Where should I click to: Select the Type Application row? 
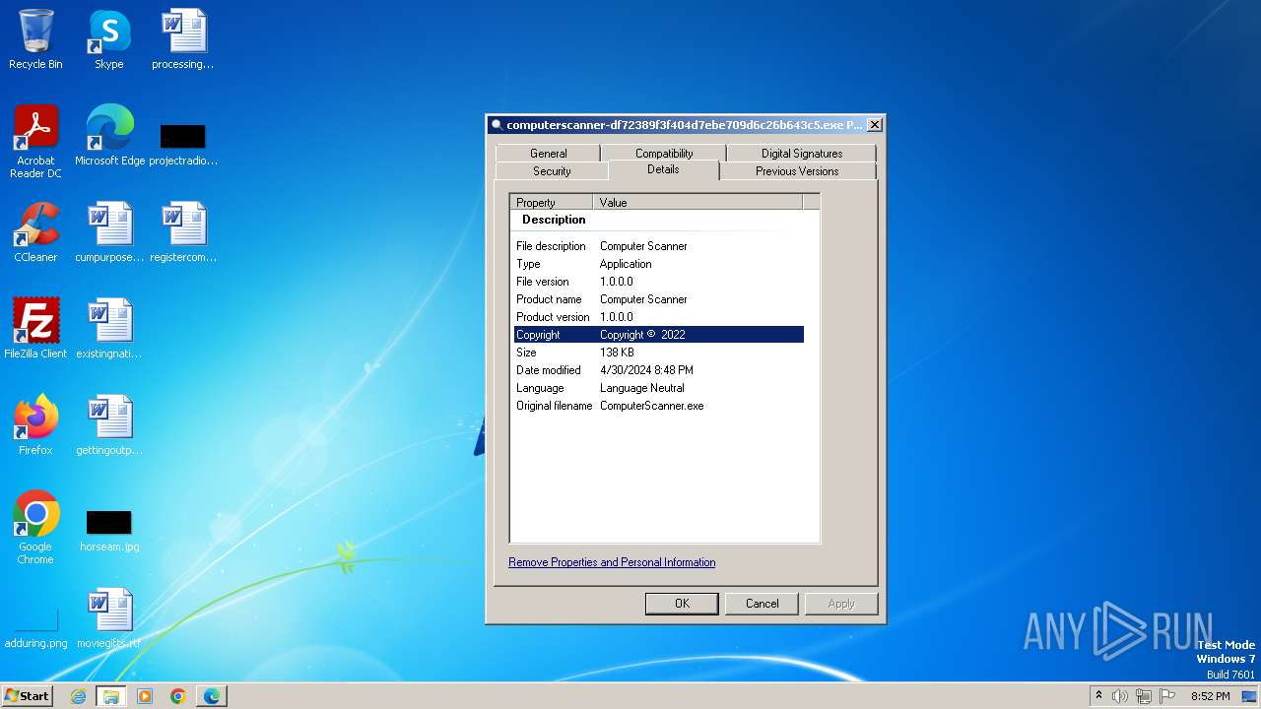(659, 264)
